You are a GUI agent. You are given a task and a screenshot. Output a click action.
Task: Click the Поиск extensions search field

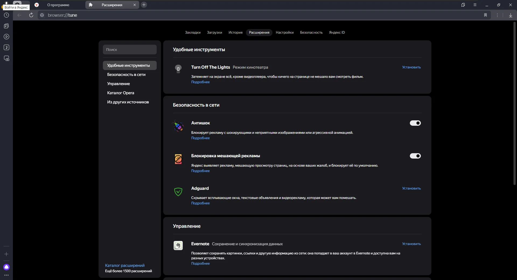130,50
